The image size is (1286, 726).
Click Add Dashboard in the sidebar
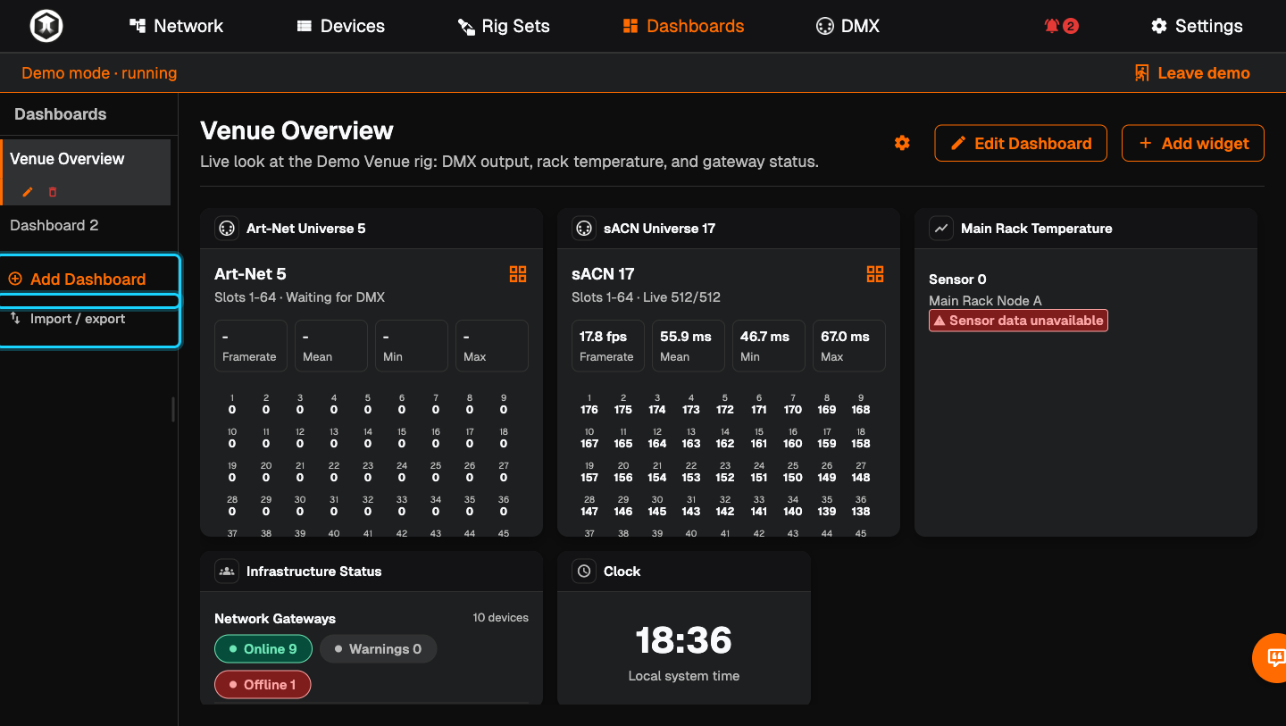(88, 280)
